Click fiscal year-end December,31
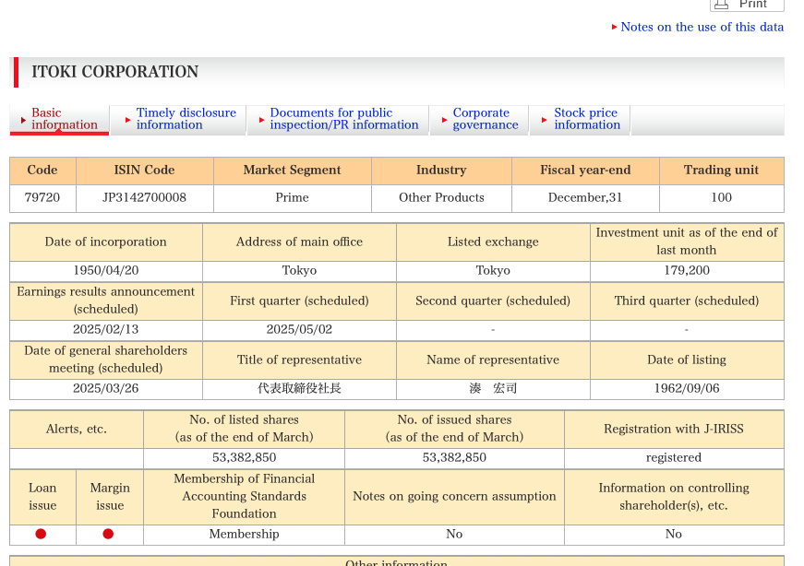This screenshot has height=566, width=804. point(585,197)
